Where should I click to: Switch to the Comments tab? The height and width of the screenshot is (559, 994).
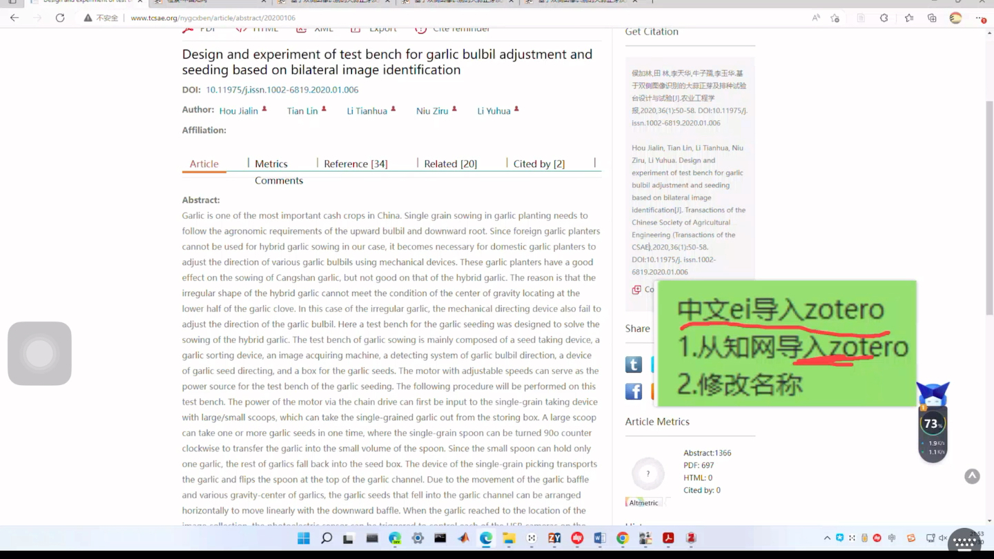tap(279, 181)
